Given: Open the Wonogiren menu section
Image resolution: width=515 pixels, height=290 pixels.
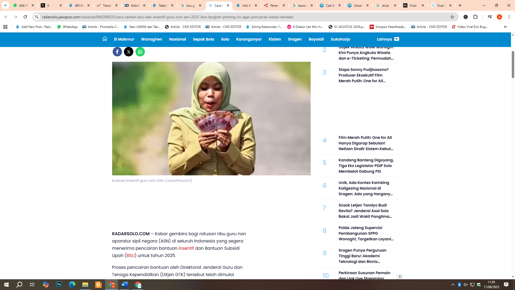Looking at the screenshot, I should pyautogui.click(x=152, y=39).
